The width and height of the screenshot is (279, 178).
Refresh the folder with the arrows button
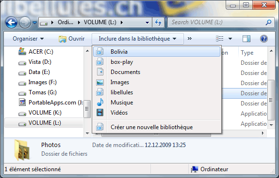point(158,23)
